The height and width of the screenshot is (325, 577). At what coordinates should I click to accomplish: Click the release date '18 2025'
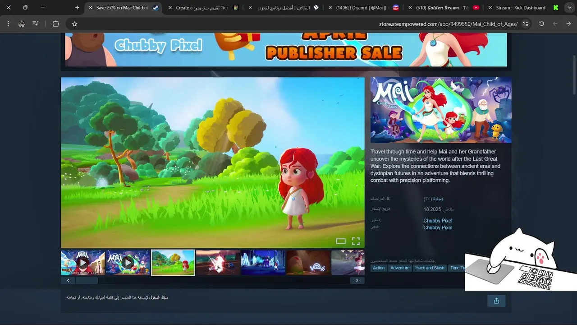(439, 209)
